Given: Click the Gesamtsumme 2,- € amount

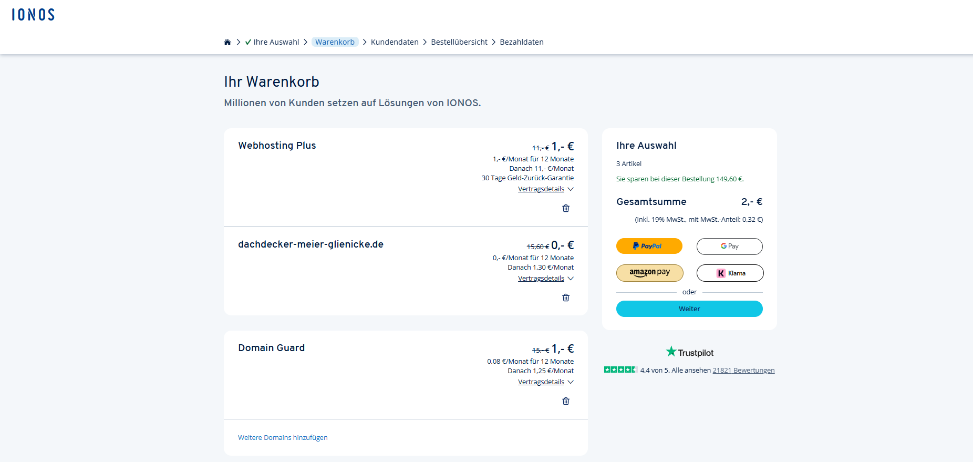Looking at the screenshot, I should [x=752, y=202].
